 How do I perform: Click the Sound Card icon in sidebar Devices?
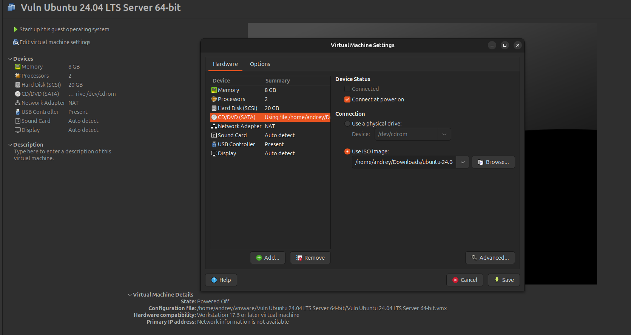pos(18,121)
